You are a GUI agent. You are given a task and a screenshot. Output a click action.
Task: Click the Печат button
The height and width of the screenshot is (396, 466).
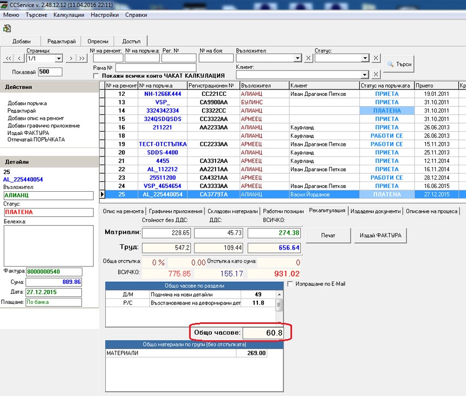328,235
